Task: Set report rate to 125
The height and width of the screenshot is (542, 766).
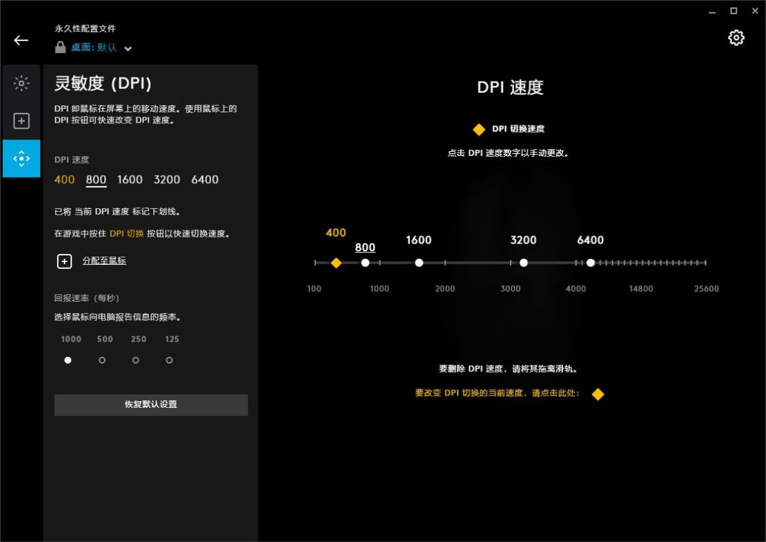Action: pyautogui.click(x=169, y=360)
